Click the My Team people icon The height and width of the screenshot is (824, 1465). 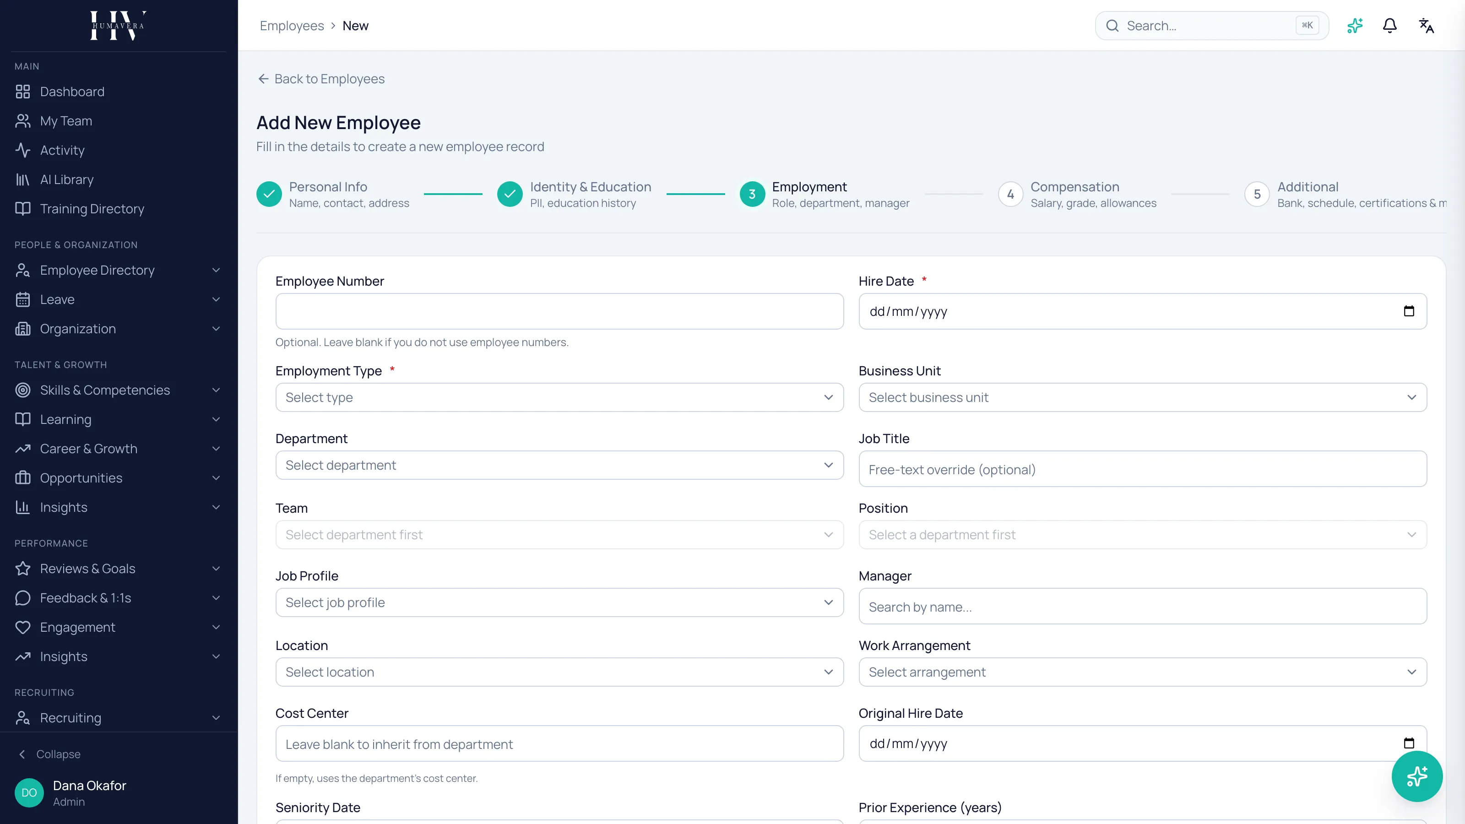23,121
